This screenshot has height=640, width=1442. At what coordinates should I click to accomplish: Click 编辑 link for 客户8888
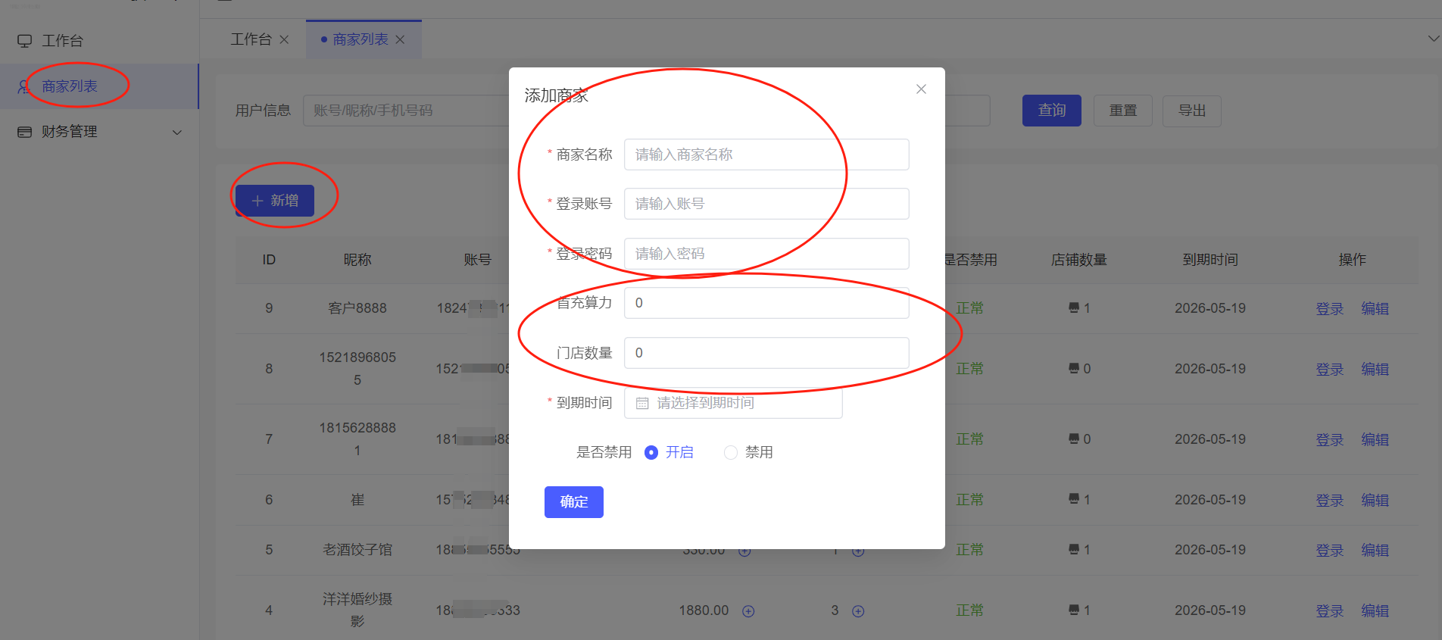[x=1375, y=308]
